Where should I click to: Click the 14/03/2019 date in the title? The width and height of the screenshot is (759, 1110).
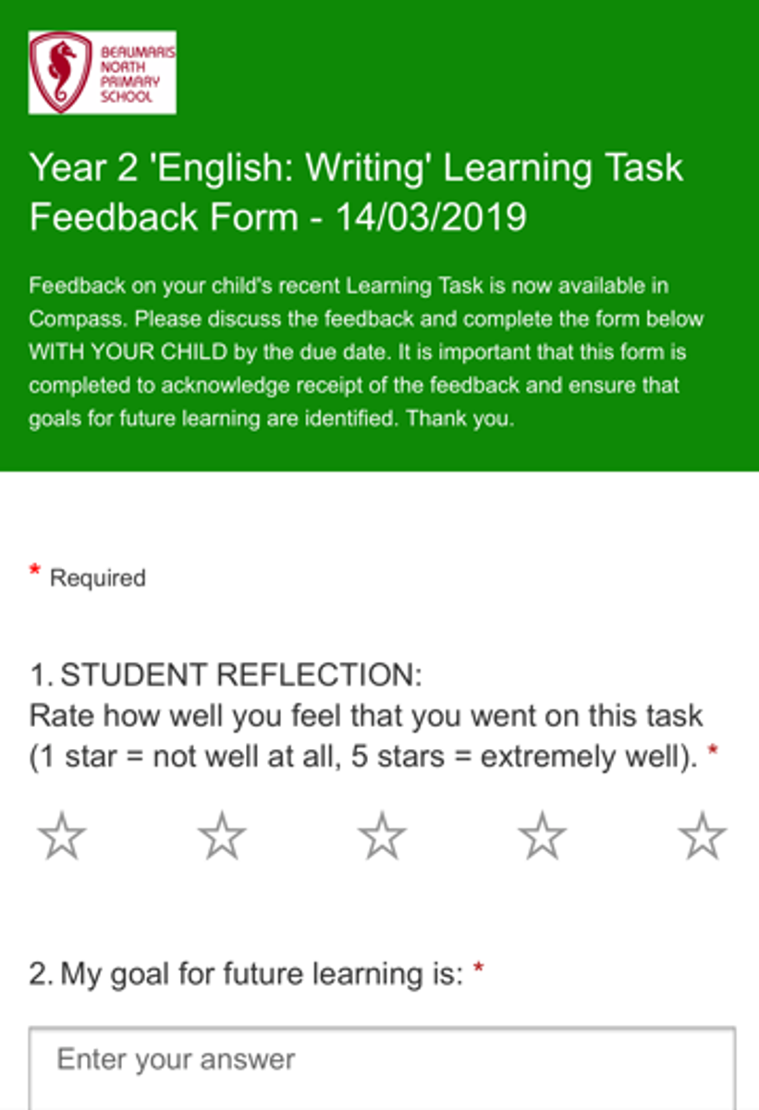(x=431, y=217)
